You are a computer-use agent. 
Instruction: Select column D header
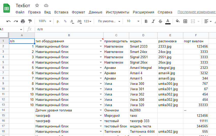pyautogui.click(x=143, y=35)
